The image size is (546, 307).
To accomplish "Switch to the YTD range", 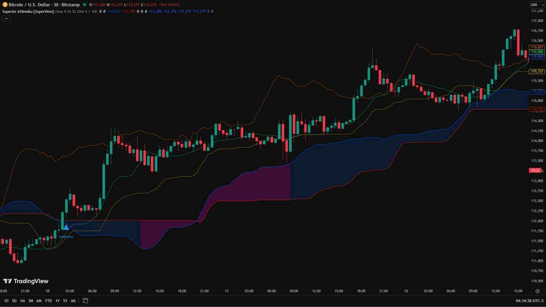I will (x=48, y=301).
